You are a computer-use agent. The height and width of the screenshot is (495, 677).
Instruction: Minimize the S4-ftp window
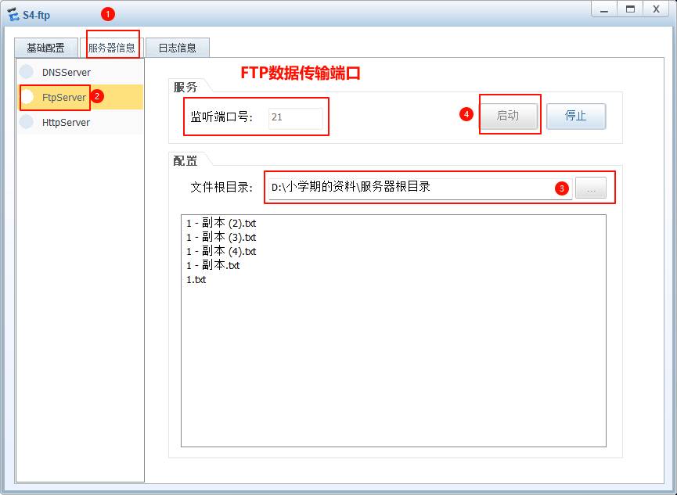point(604,9)
